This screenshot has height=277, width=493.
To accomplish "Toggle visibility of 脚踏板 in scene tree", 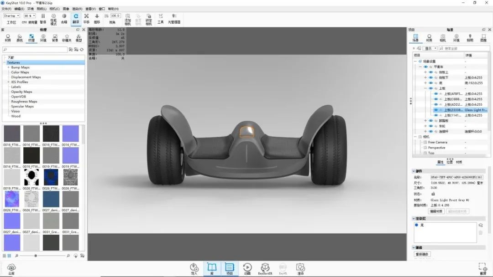I will [430, 121].
